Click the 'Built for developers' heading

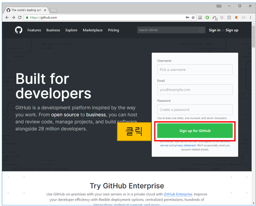(53, 86)
